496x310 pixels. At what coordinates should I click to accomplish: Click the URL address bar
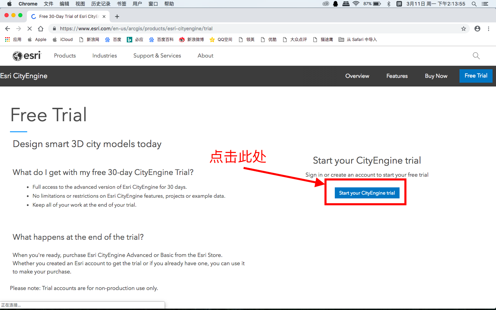[x=258, y=29]
